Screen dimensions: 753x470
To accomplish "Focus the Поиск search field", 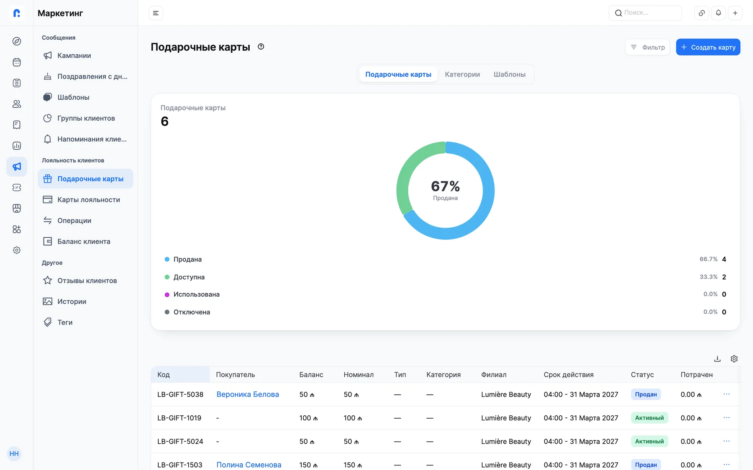I will coord(645,13).
